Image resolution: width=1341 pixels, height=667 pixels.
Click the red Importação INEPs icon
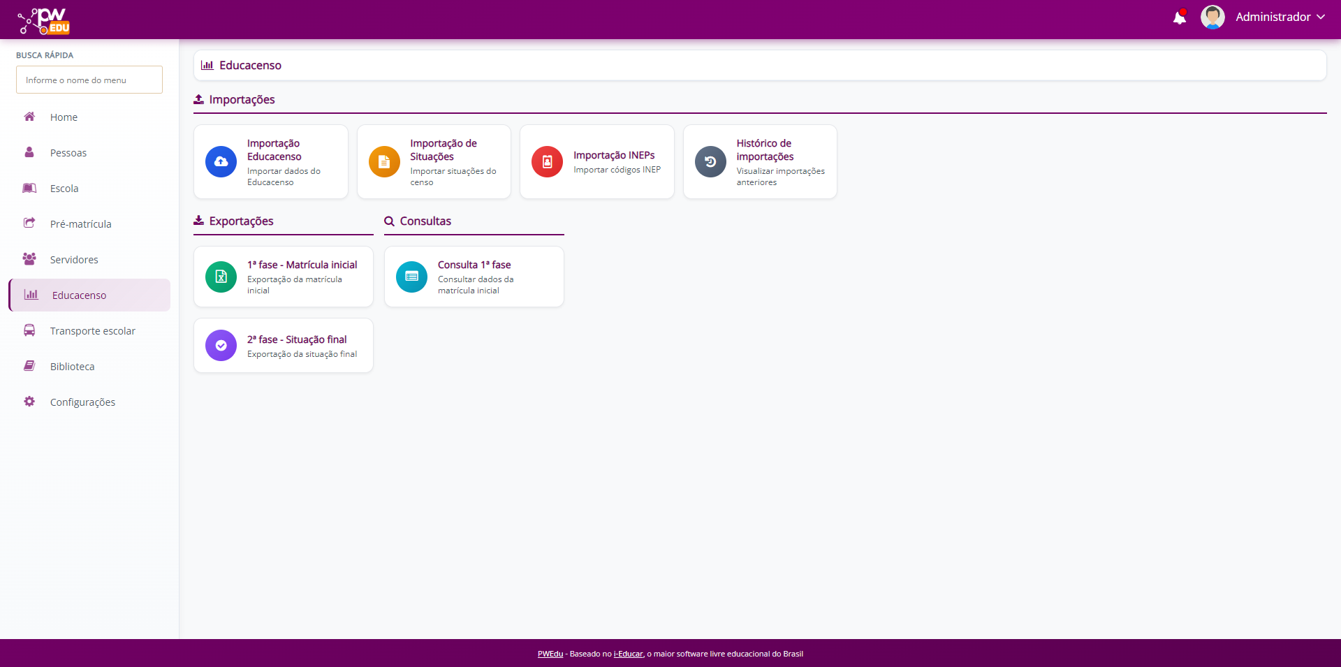[x=547, y=162]
